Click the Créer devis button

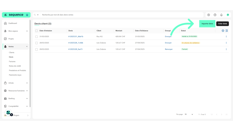point(223,24)
